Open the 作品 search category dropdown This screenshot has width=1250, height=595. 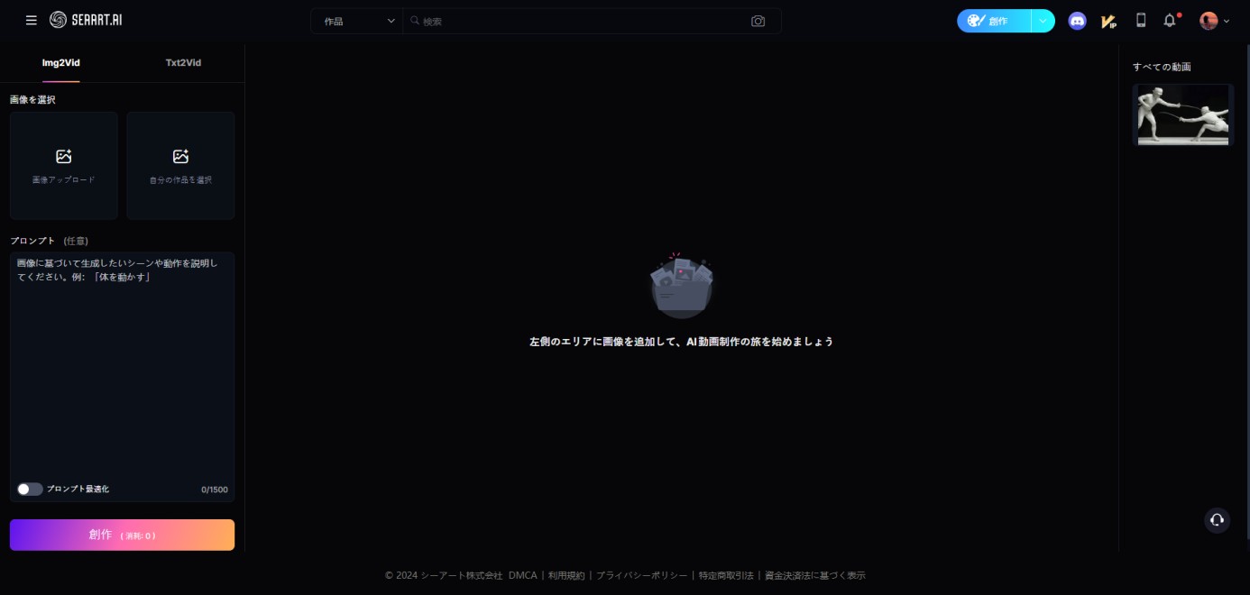(x=356, y=20)
